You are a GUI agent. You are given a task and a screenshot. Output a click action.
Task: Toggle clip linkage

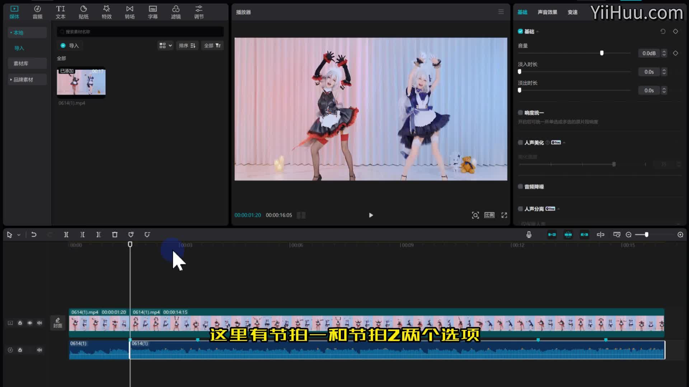click(x=584, y=235)
